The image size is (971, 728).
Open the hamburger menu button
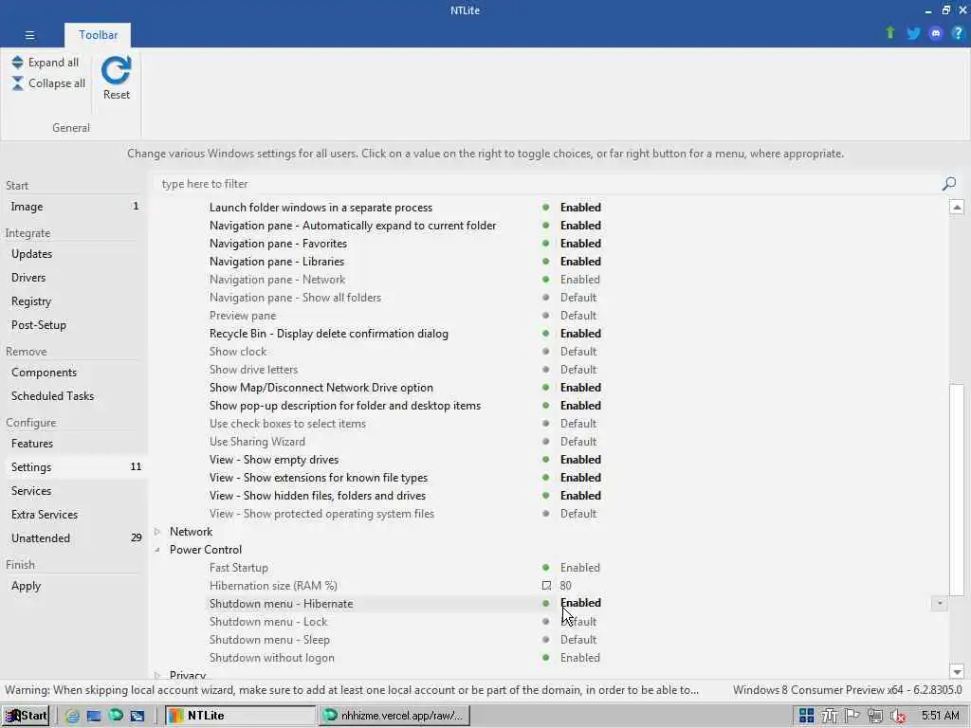tap(29, 35)
